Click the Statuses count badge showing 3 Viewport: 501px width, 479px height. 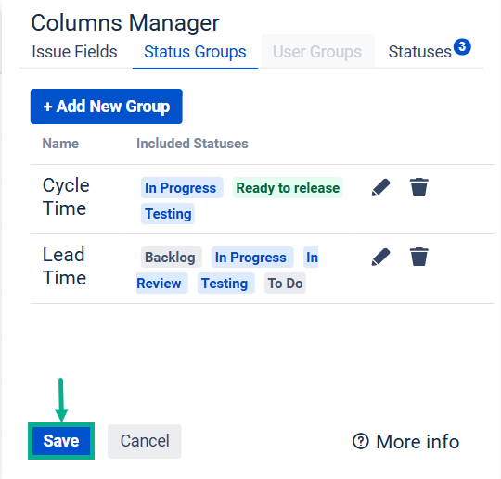[462, 46]
